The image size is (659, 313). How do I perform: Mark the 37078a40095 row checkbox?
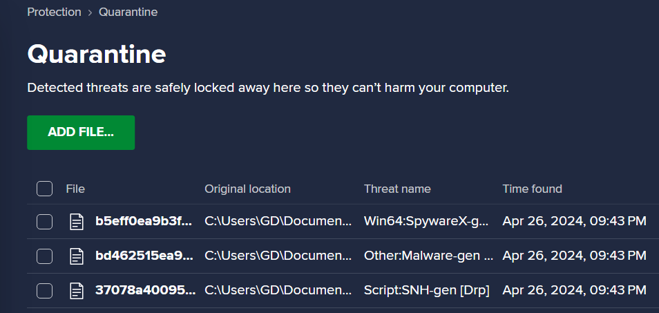coord(44,290)
